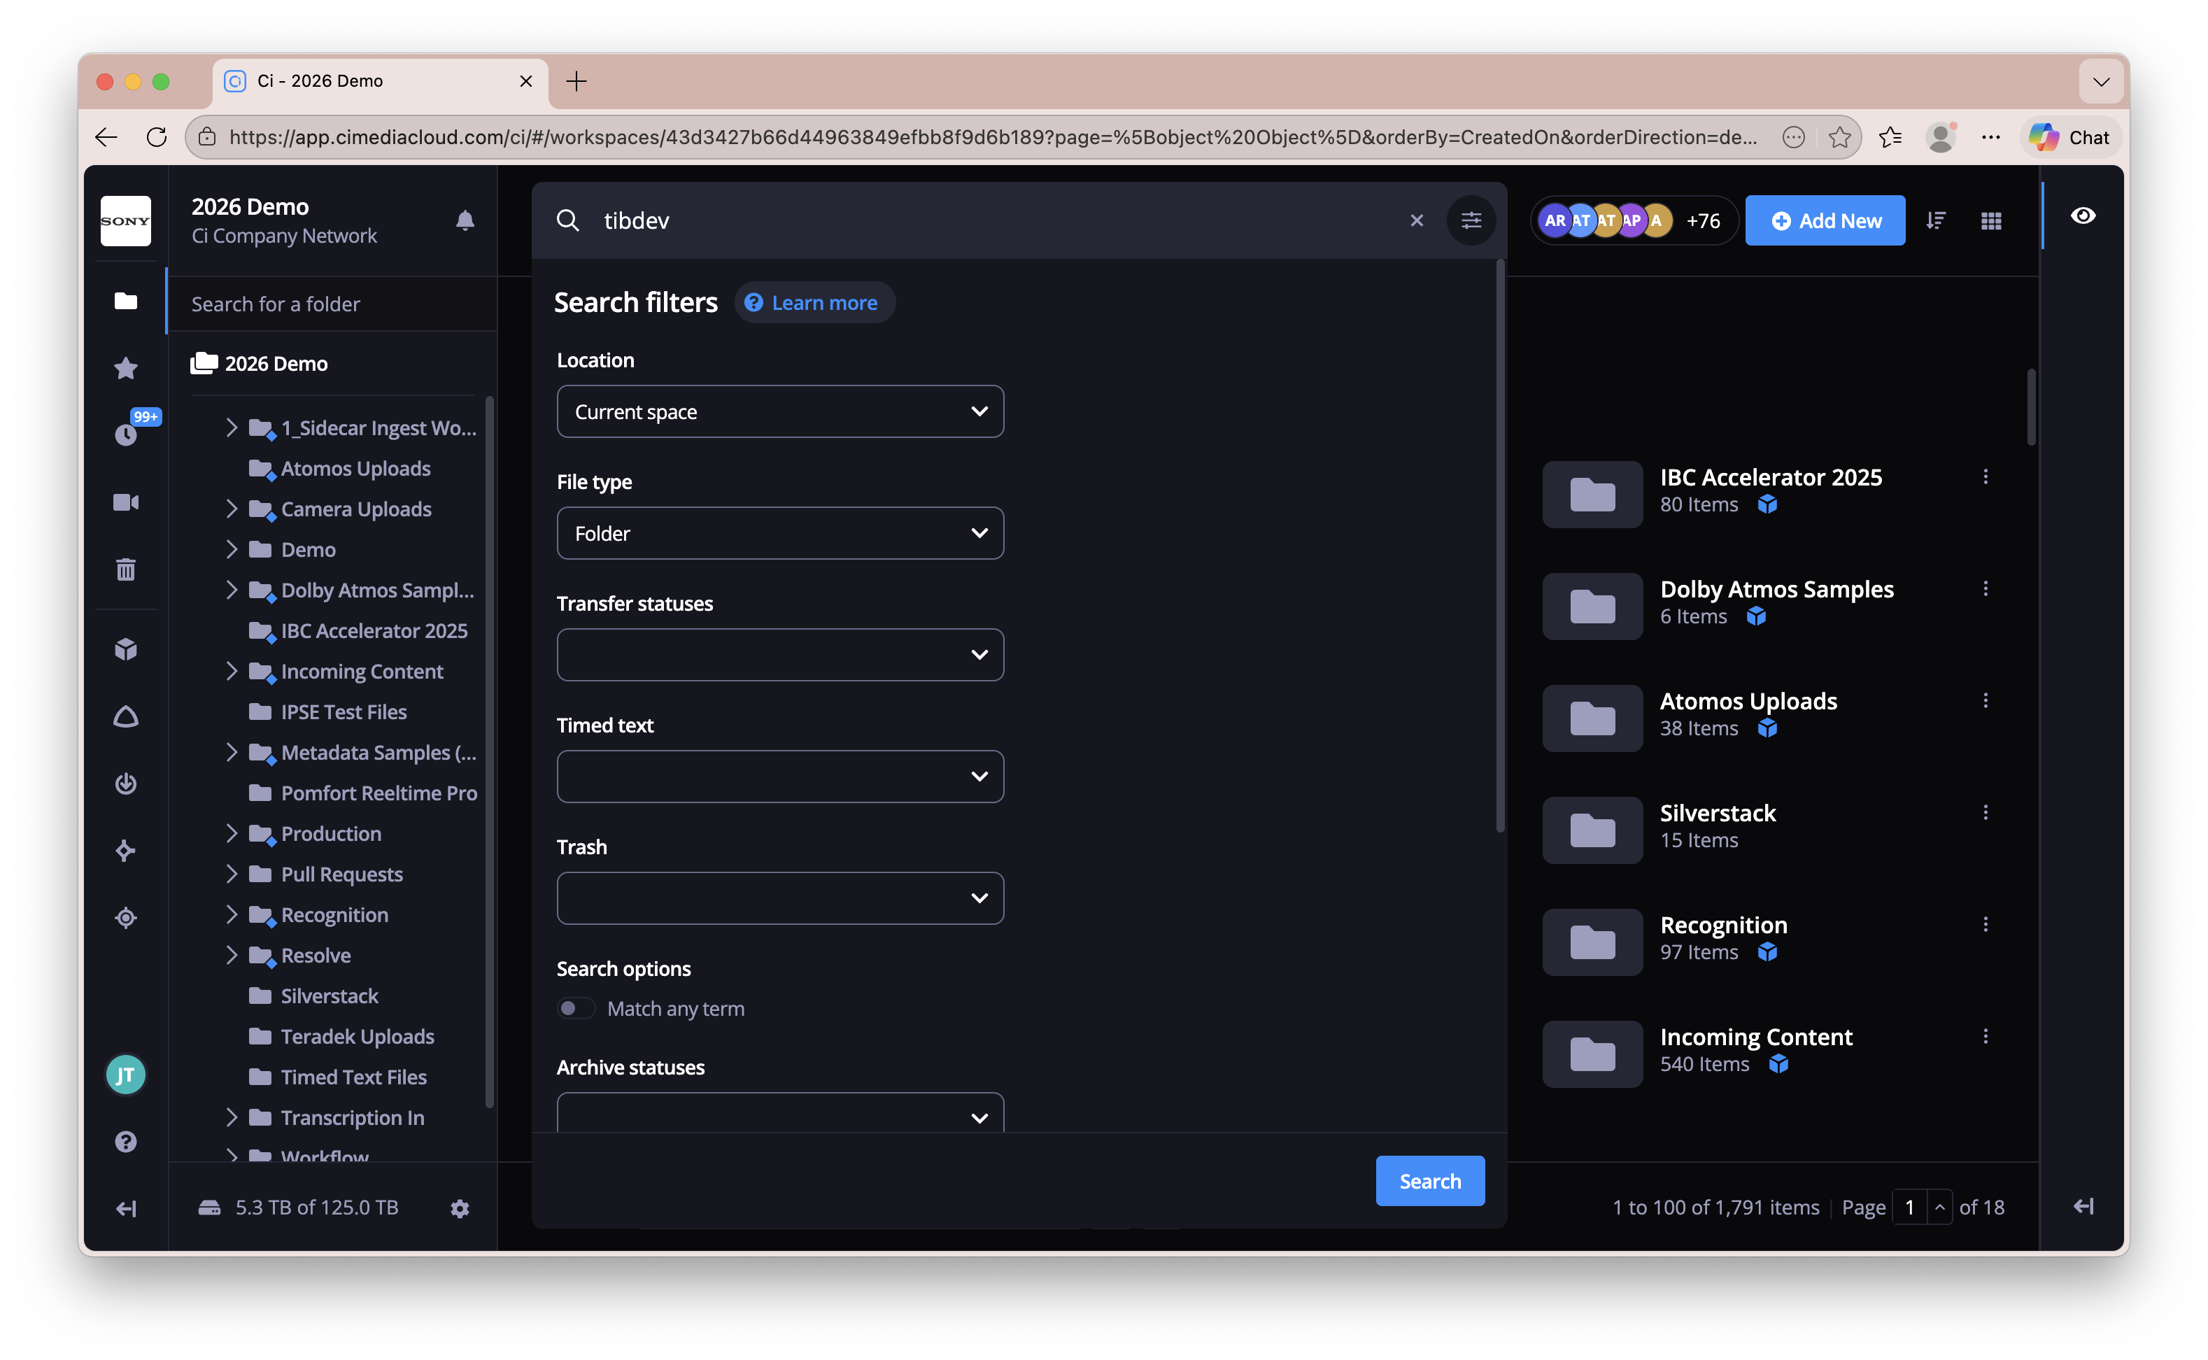Open options menu for Silverstack folder

click(1986, 812)
